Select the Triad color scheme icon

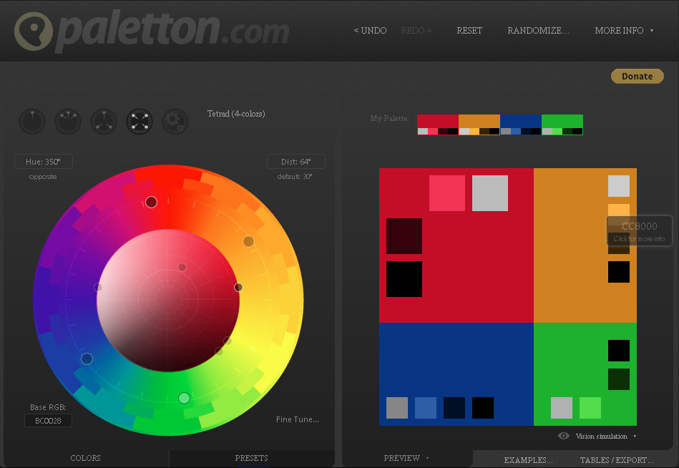click(x=104, y=122)
